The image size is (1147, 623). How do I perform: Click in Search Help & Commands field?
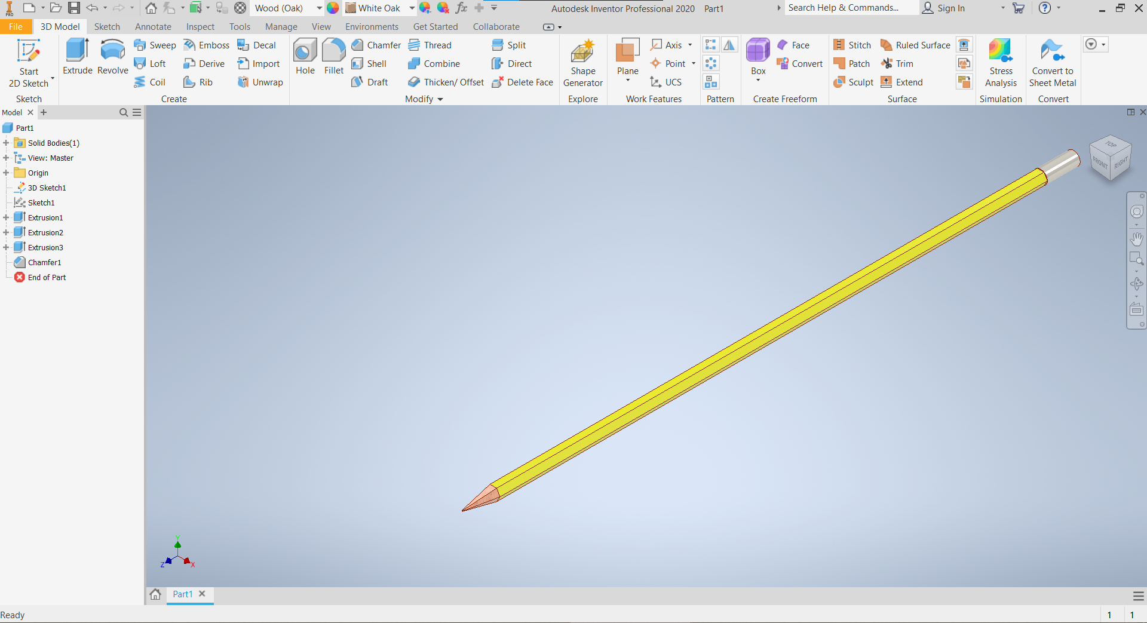[x=851, y=8]
